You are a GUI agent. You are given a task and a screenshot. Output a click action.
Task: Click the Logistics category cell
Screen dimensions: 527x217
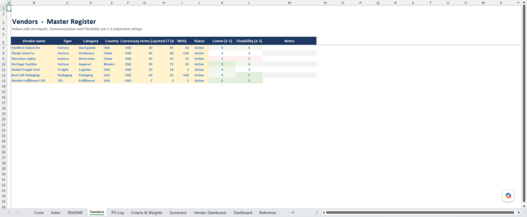click(x=91, y=69)
